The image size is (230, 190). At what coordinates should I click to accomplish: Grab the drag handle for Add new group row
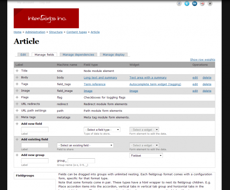point(17,155)
